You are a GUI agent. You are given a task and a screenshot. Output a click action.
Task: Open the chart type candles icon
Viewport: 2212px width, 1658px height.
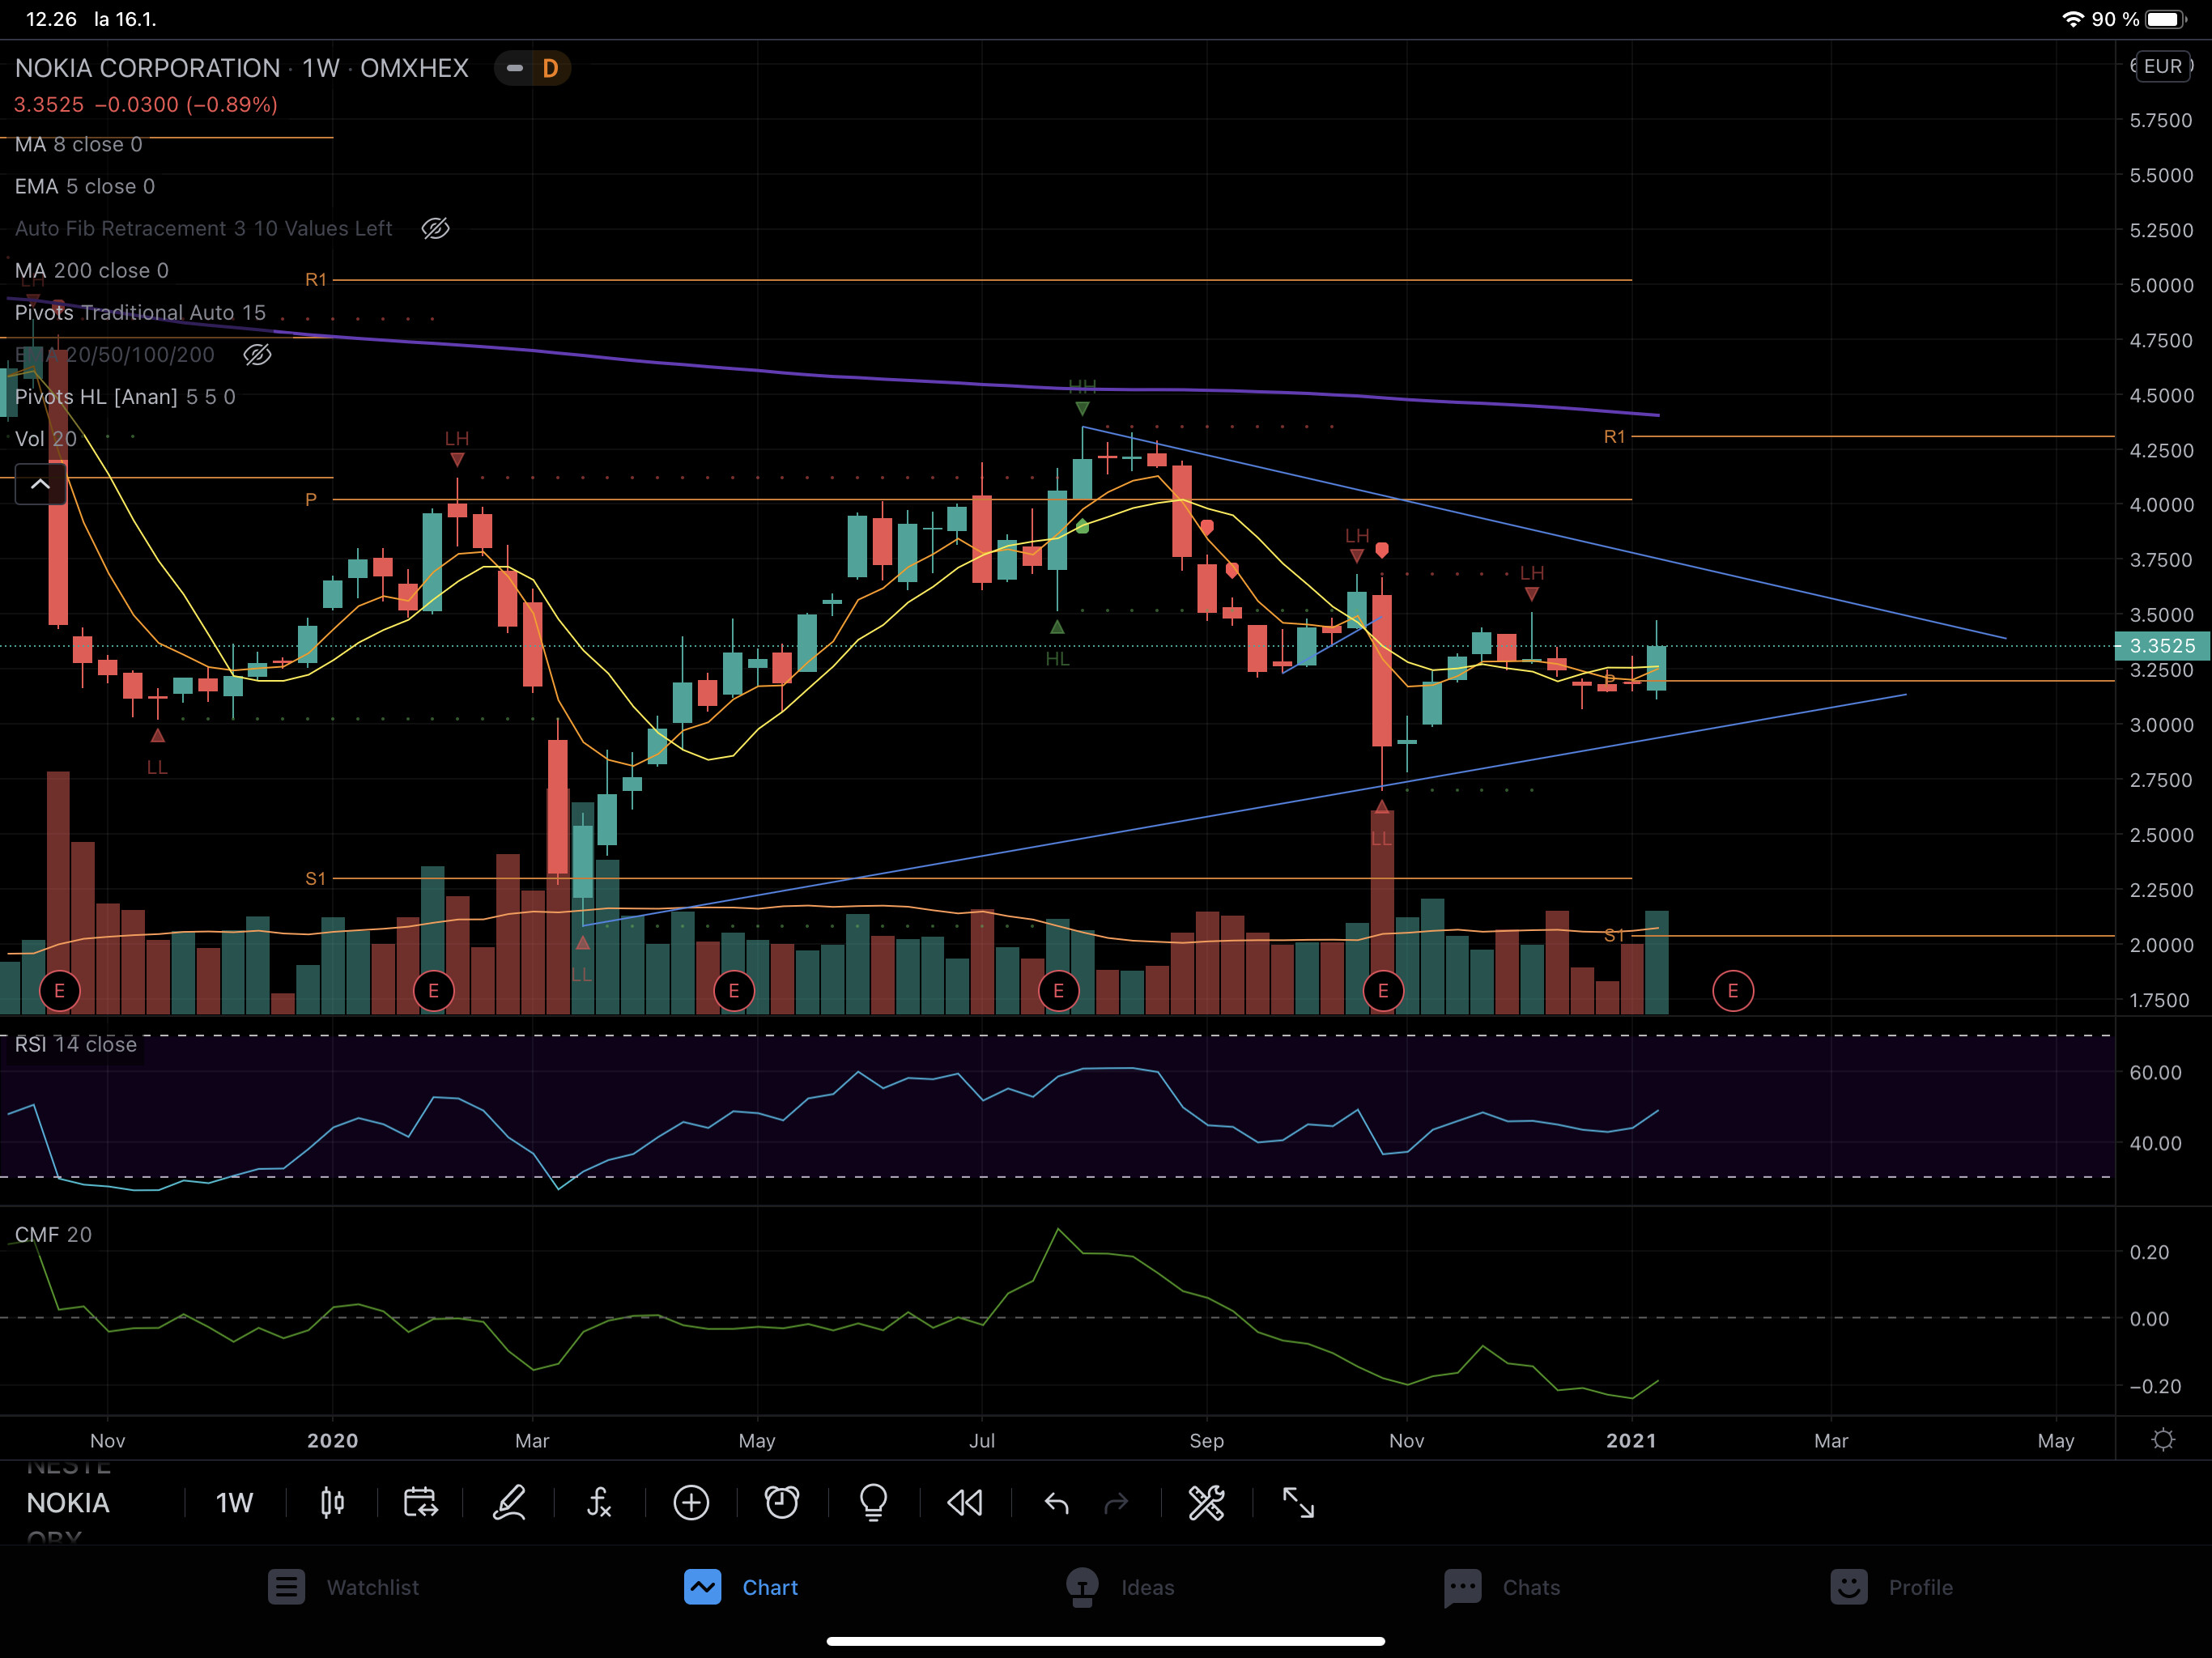[x=332, y=1502]
